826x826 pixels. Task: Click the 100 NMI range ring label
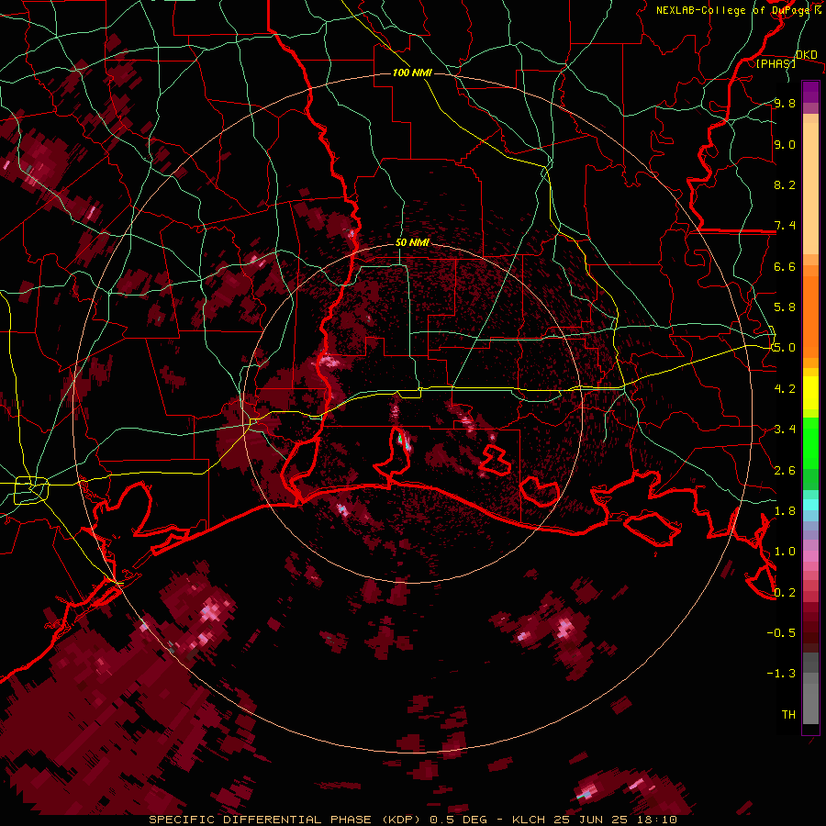click(x=412, y=73)
